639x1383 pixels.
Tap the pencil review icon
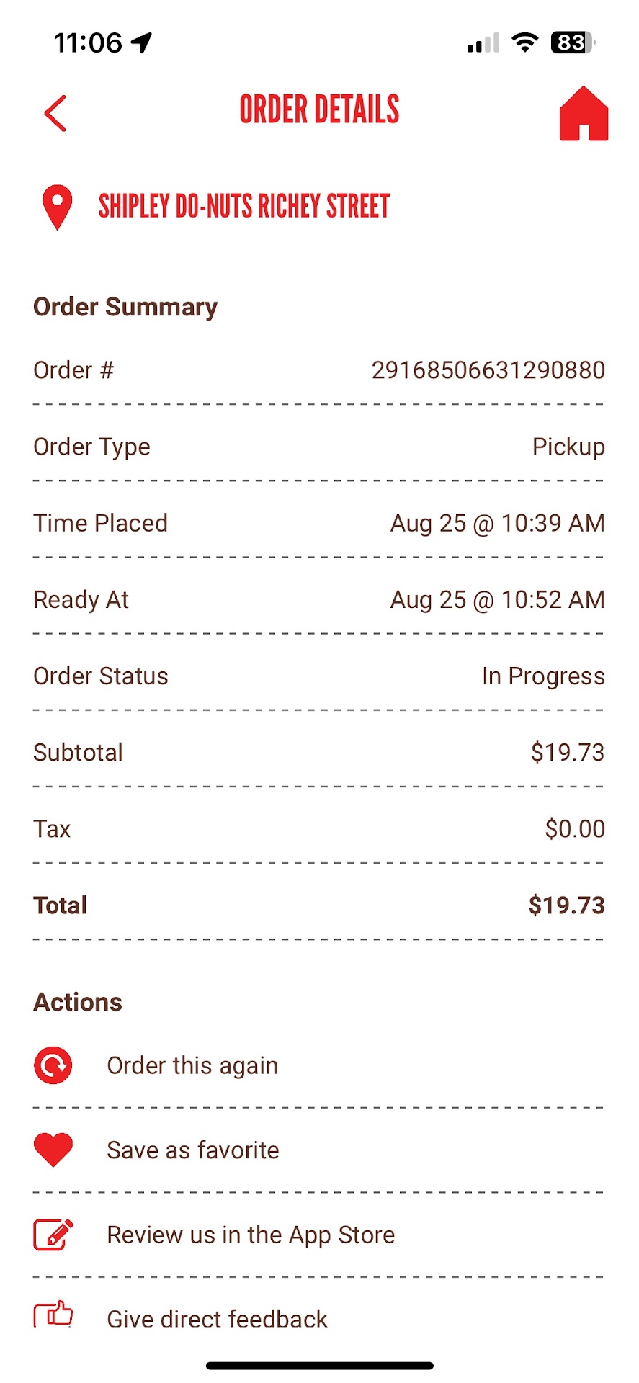pyautogui.click(x=53, y=1235)
